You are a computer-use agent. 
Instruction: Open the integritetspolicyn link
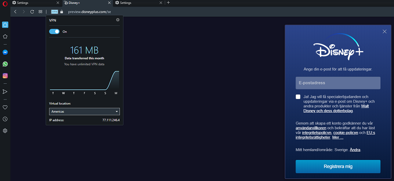click(317, 133)
